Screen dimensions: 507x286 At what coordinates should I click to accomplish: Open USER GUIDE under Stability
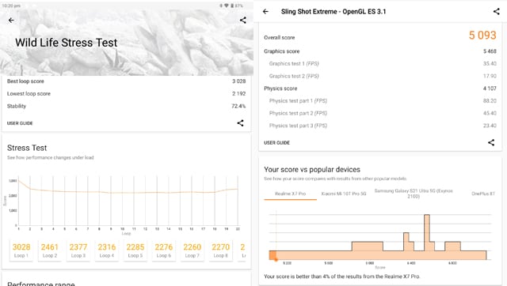coord(20,123)
